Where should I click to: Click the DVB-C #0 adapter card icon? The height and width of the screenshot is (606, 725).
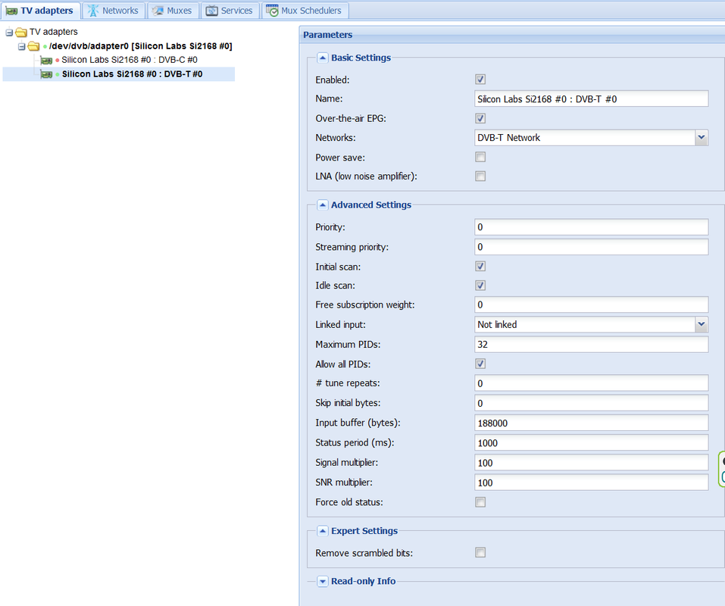(x=46, y=60)
